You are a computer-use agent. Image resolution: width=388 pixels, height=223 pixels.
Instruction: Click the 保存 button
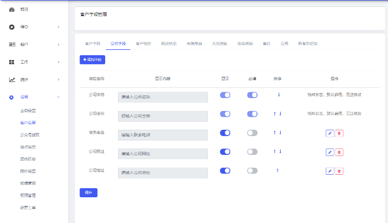pos(89,193)
